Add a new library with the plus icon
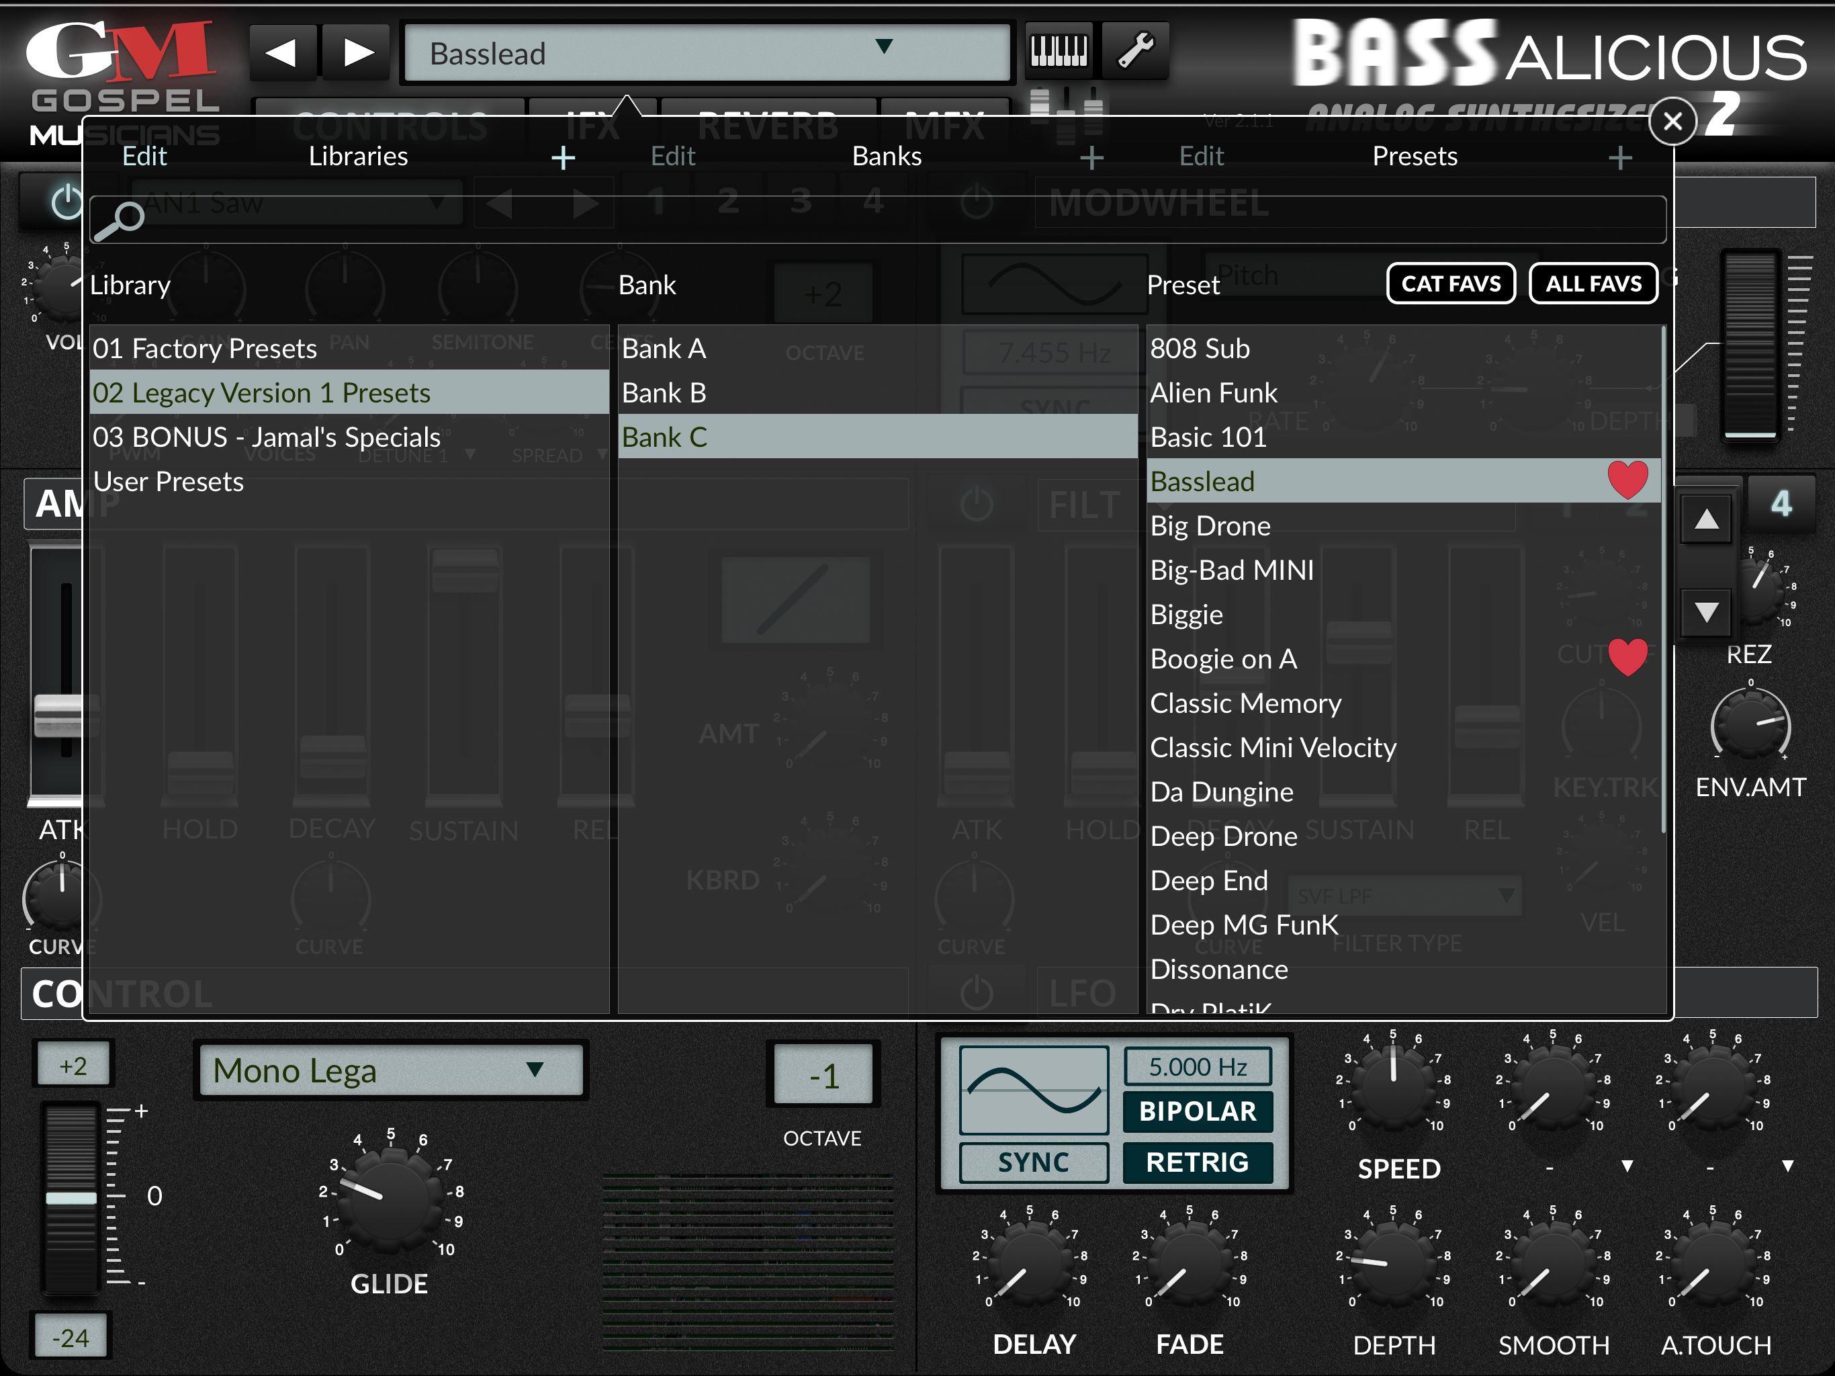The image size is (1835, 1376). (x=564, y=157)
